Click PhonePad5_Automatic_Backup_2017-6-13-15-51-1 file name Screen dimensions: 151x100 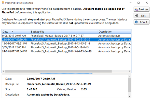[60, 44]
